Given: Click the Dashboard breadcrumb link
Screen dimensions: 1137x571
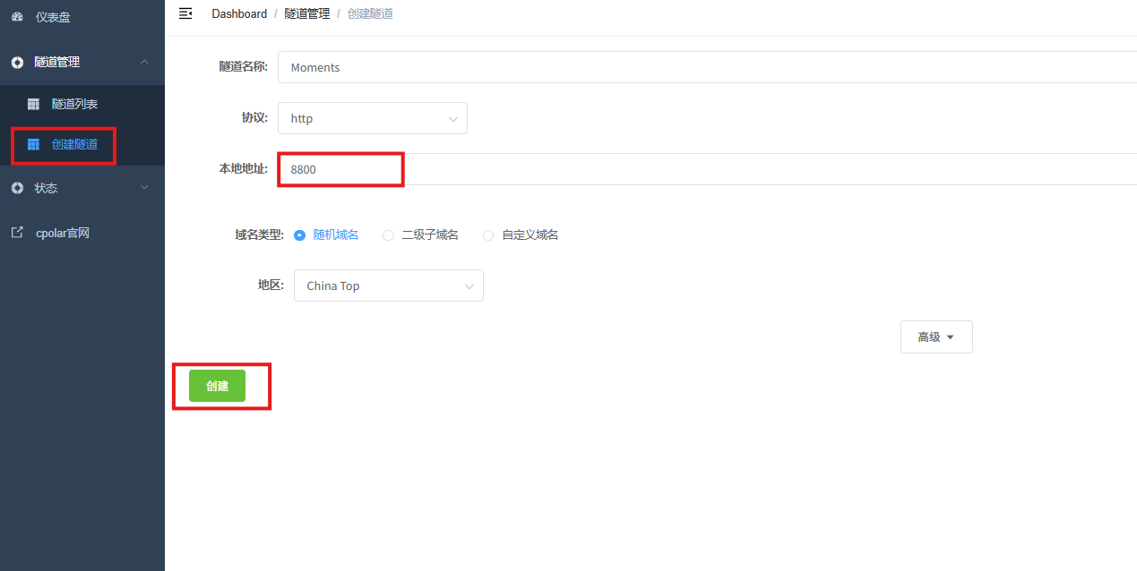Looking at the screenshot, I should click(239, 13).
